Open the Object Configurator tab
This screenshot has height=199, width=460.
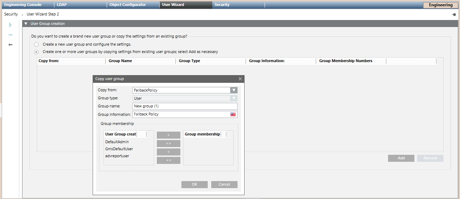click(x=127, y=5)
